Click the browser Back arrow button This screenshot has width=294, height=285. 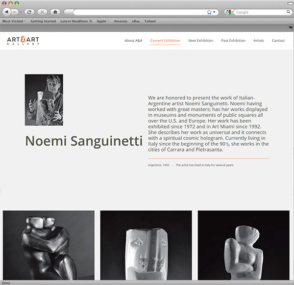coord(7,12)
